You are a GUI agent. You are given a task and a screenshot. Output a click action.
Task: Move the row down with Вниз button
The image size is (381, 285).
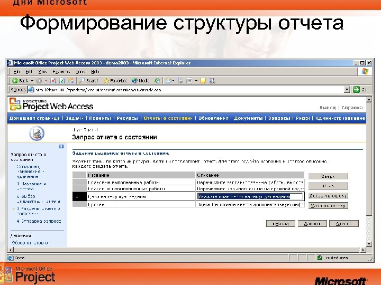click(328, 186)
